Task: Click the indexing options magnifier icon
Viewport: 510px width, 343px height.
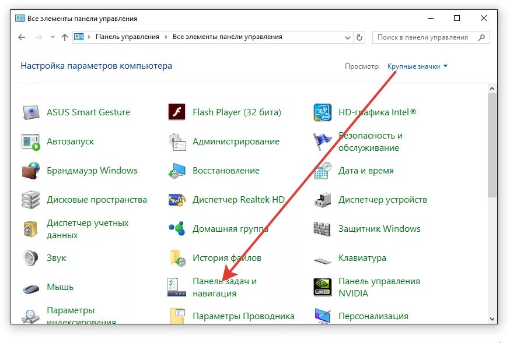Action: (30, 316)
